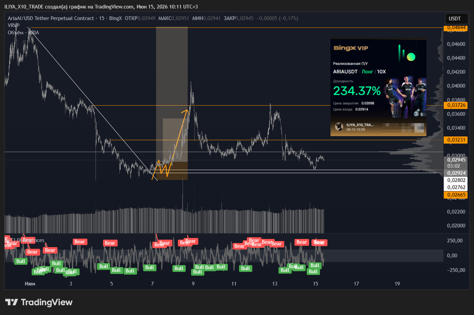The height and width of the screenshot is (315, 474).
Task: Click the 0,02924 price level label
Action: click(x=456, y=173)
